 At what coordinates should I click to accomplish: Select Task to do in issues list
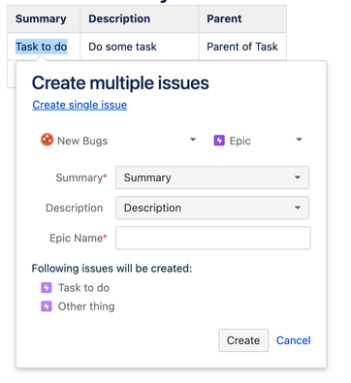pyautogui.click(x=83, y=288)
